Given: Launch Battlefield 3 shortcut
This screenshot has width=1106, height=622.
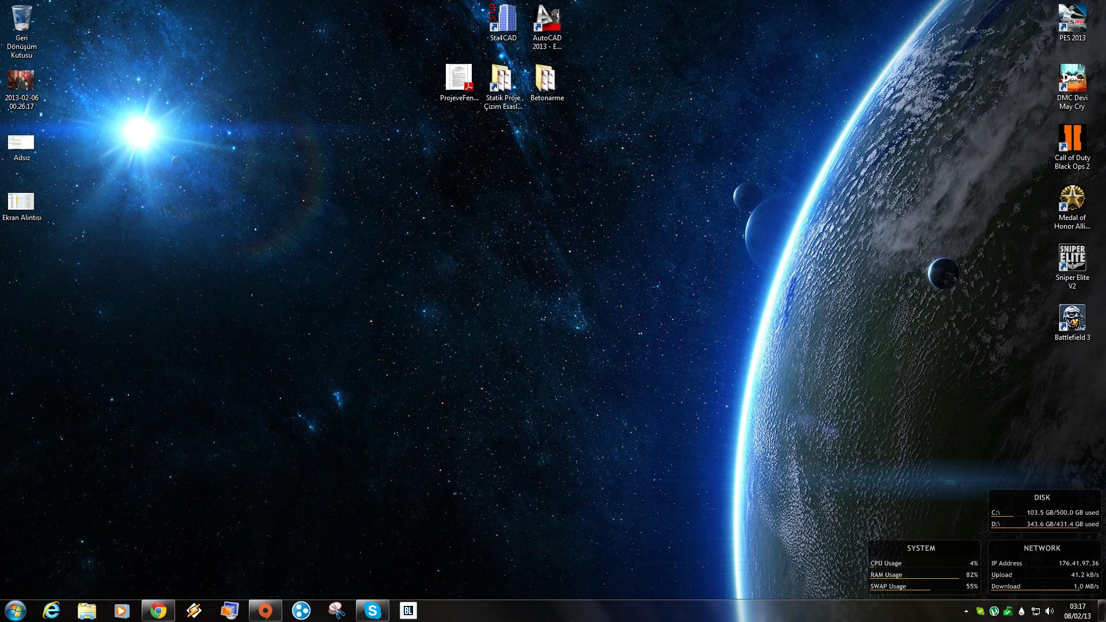Looking at the screenshot, I should pos(1072,323).
